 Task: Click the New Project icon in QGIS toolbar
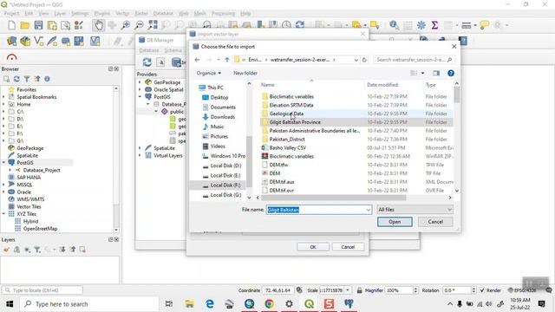pyautogui.click(x=11, y=25)
